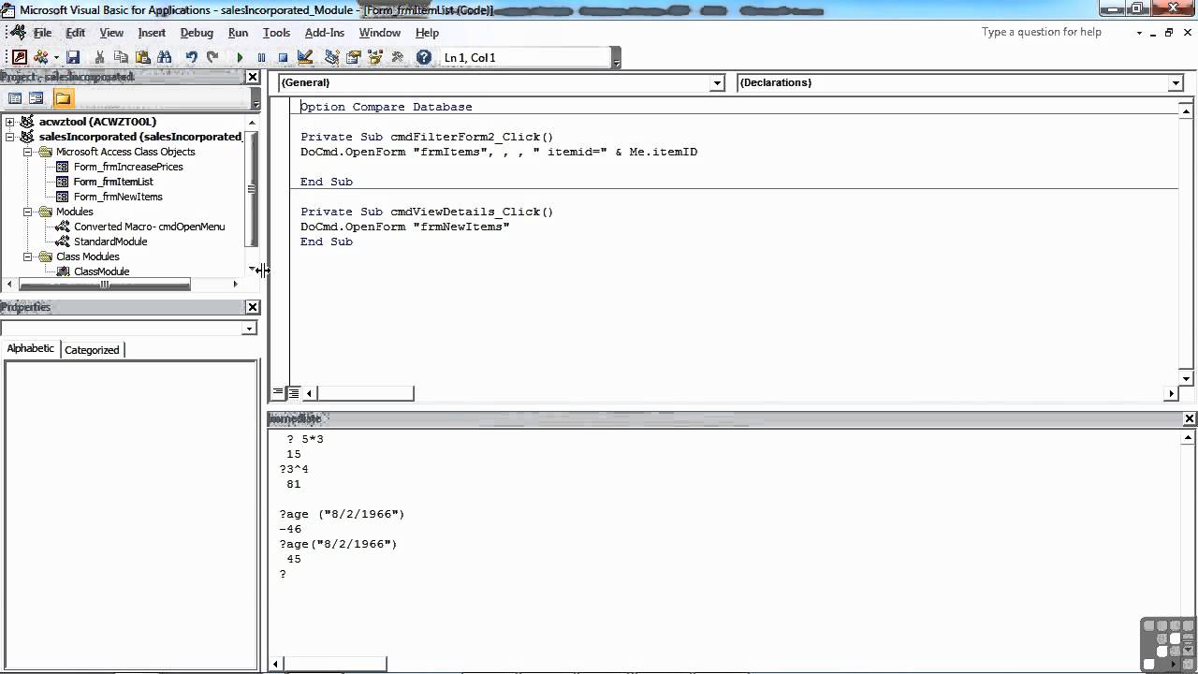This screenshot has width=1198, height=674.
Task: Open the View menu
Action: pos(111,32)
